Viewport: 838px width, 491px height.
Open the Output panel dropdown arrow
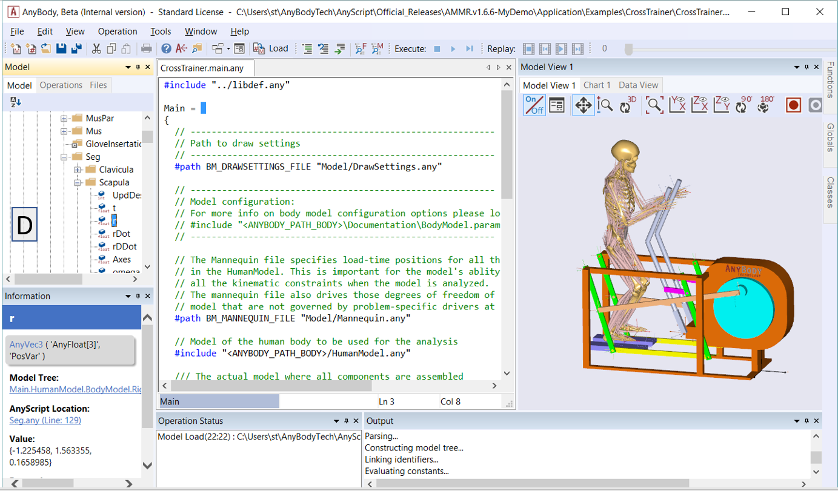click(x=796, y=421)
